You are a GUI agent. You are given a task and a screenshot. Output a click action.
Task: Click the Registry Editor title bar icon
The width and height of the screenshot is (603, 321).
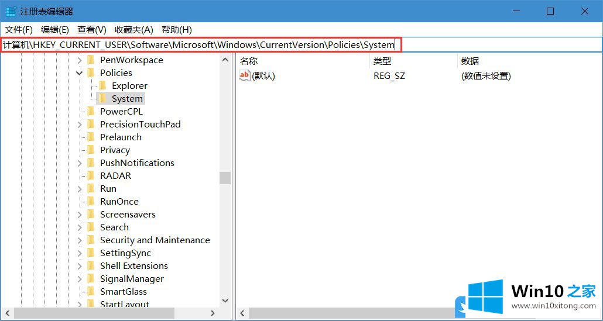coord(11,11)
